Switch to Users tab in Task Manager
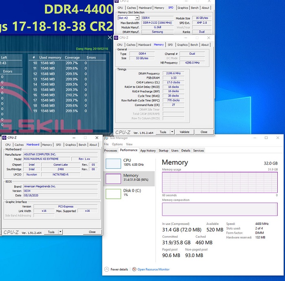Image resolution: width=285 pixels, height=281 pixels. [175, 151]
